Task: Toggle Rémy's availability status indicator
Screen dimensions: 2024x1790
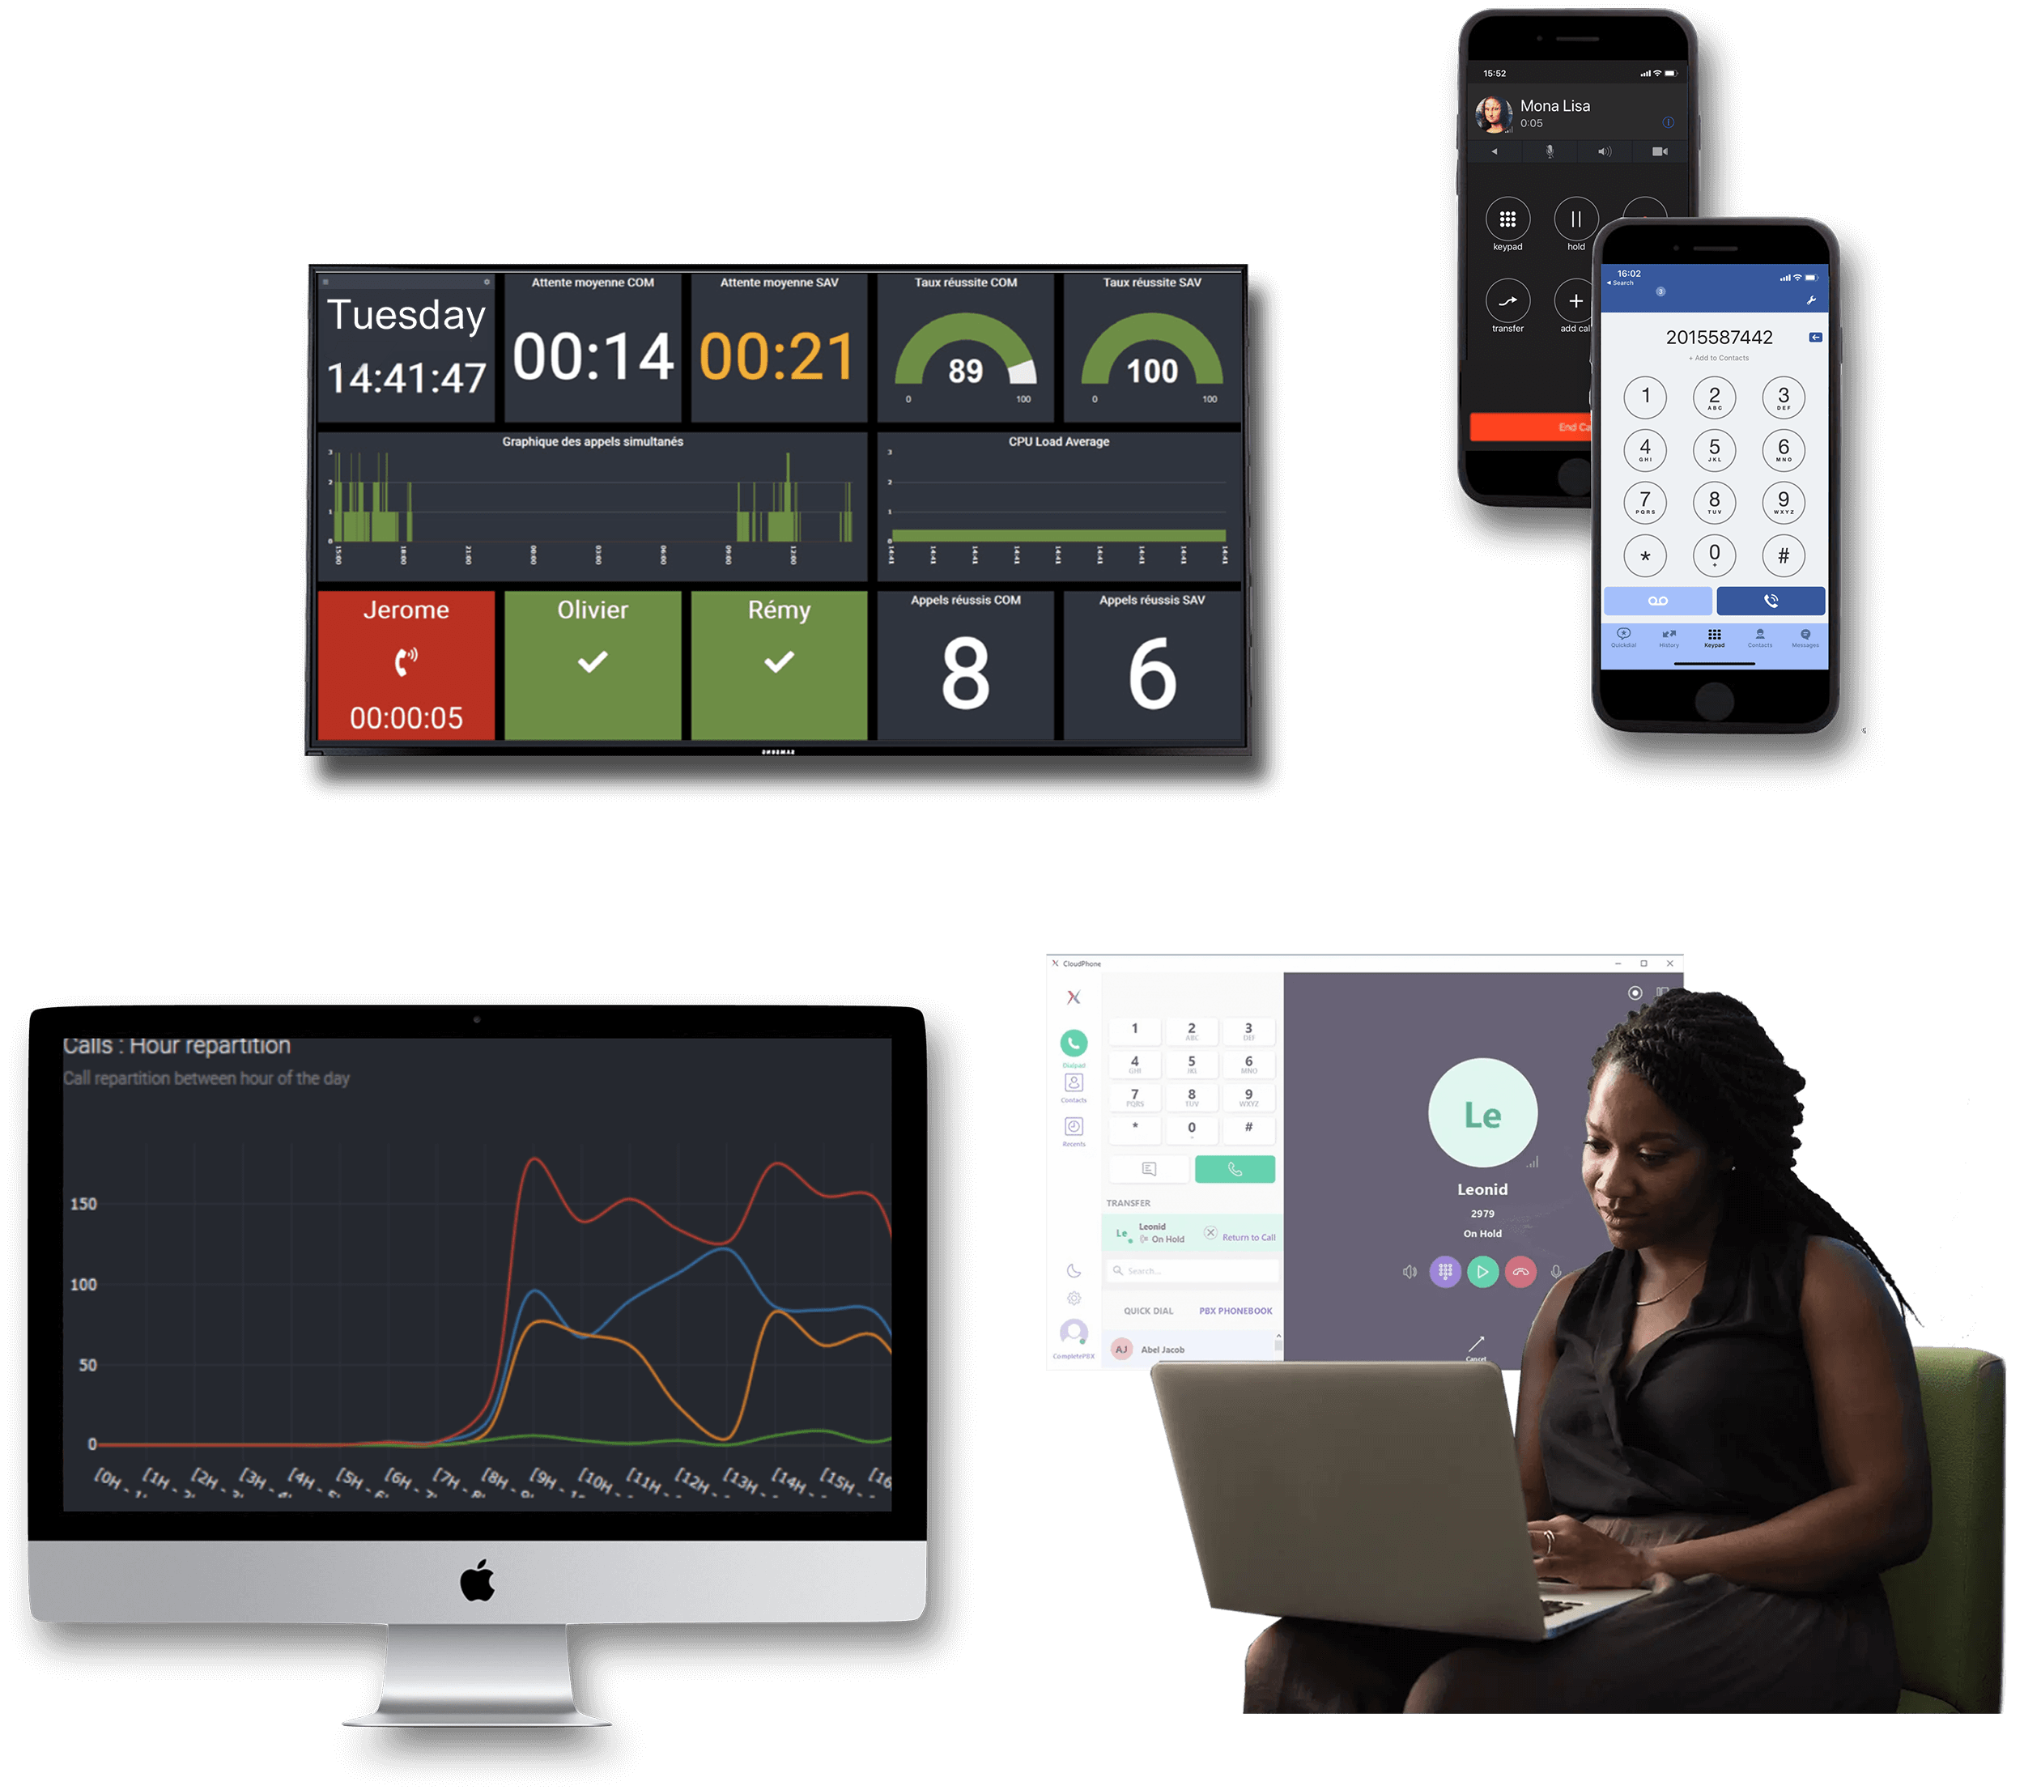Action: point(781,664)
